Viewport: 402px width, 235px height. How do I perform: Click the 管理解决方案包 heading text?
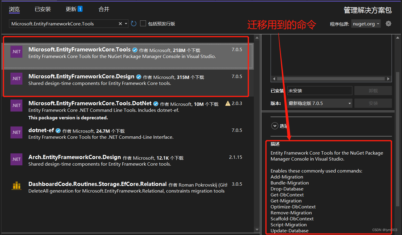pyautogui.click(x=368, y=10)
